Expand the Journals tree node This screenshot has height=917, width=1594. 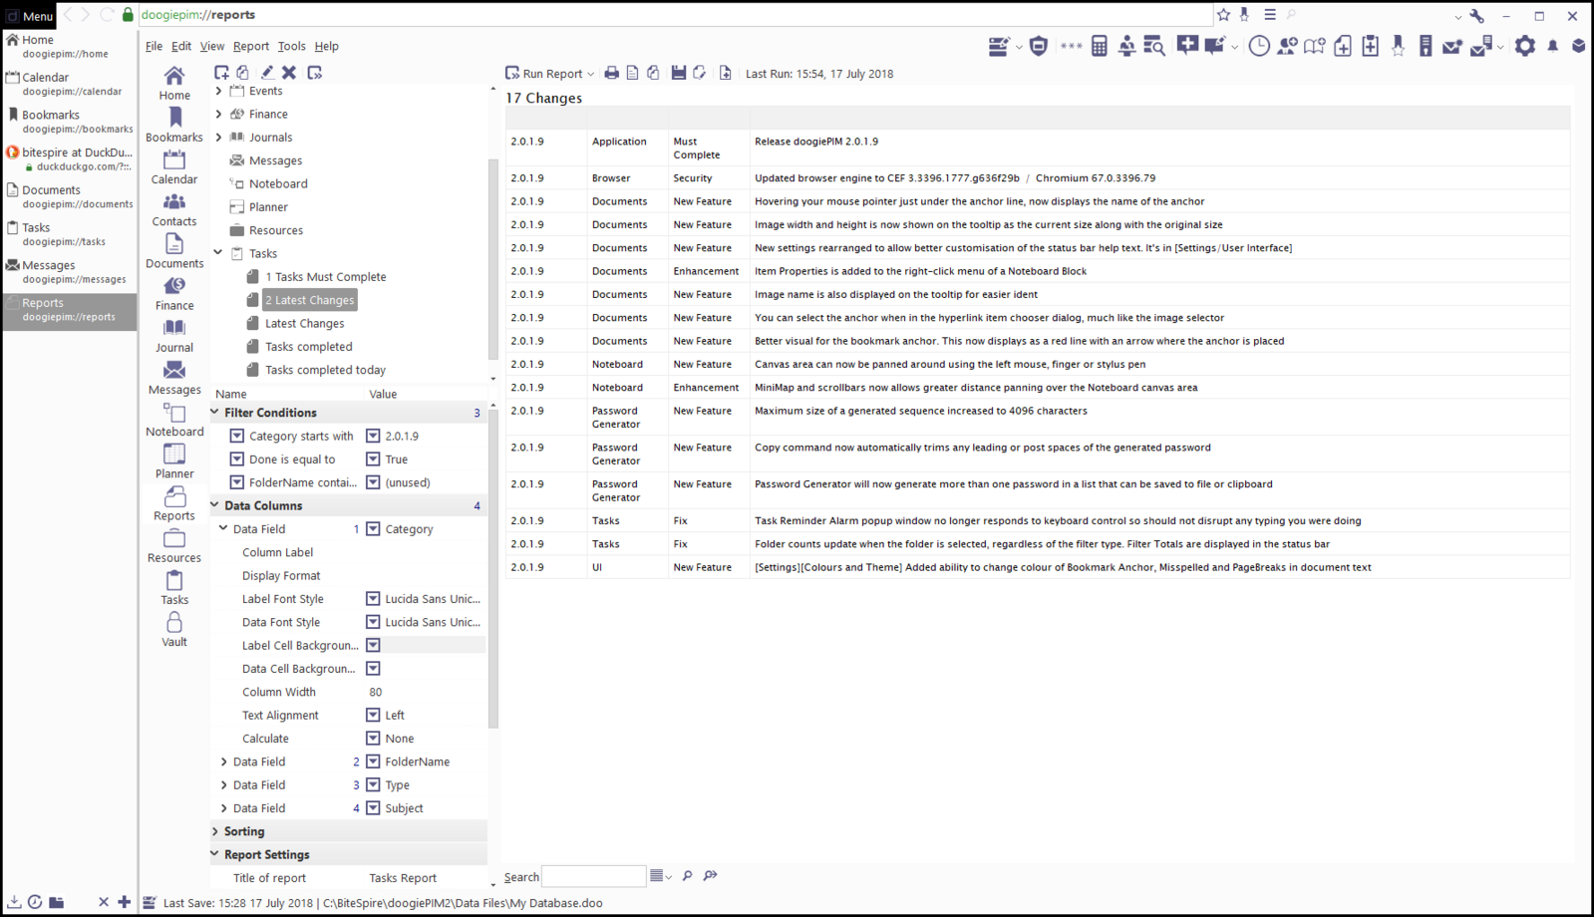click(218, 137)
